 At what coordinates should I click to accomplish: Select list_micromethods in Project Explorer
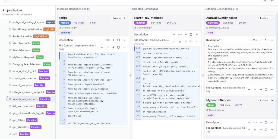coord(23,106)
